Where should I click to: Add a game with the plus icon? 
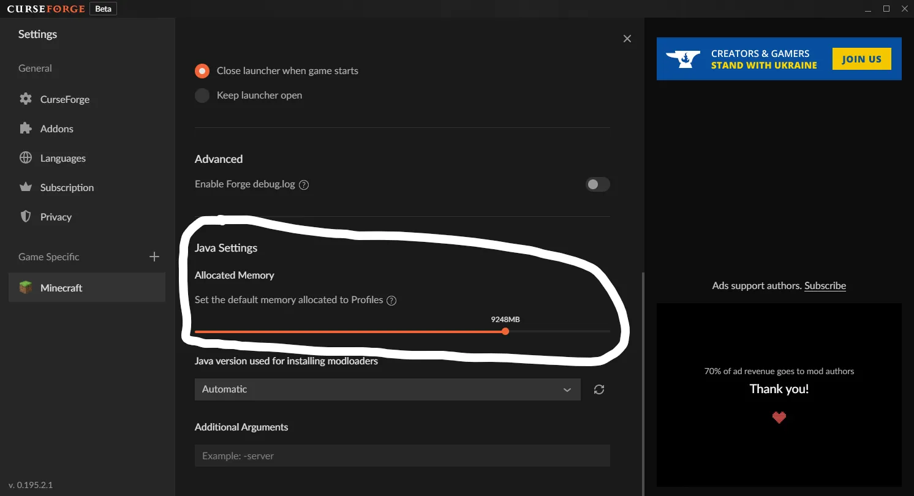[x=154, y=257]
